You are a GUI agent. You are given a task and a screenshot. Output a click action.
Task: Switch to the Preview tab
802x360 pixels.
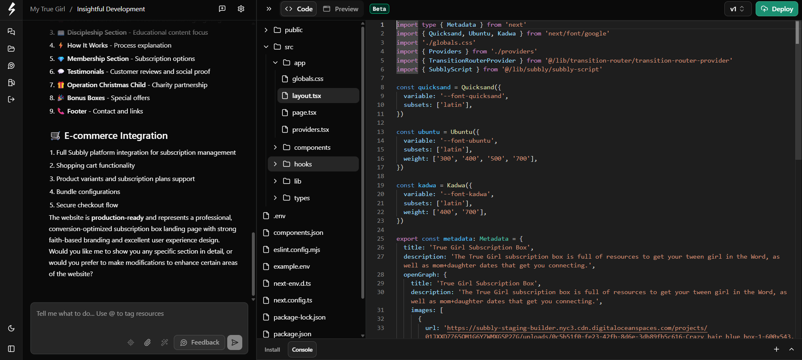[341, 9]
